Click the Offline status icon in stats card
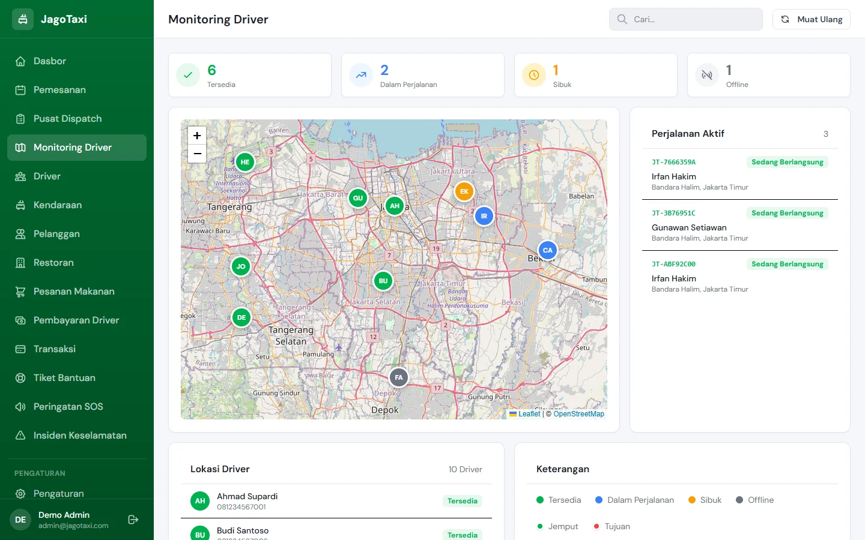Viewport: 865px width, 540px height. [x=707, y=75]
